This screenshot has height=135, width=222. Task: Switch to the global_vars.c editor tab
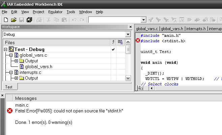coord(147,29)
